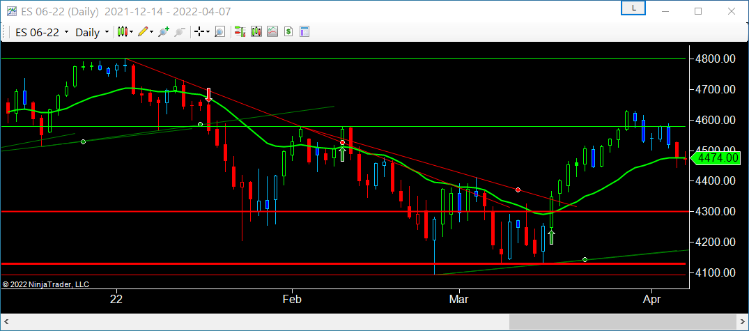The width and height of the screenshot is (749, 331).
Task: Expand the drawing tools dropdown arrow
Action: click(x=151, y=32)
